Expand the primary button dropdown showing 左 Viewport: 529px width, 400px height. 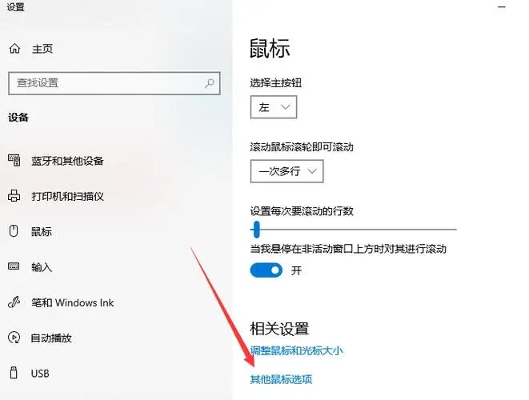coord(274,107)
